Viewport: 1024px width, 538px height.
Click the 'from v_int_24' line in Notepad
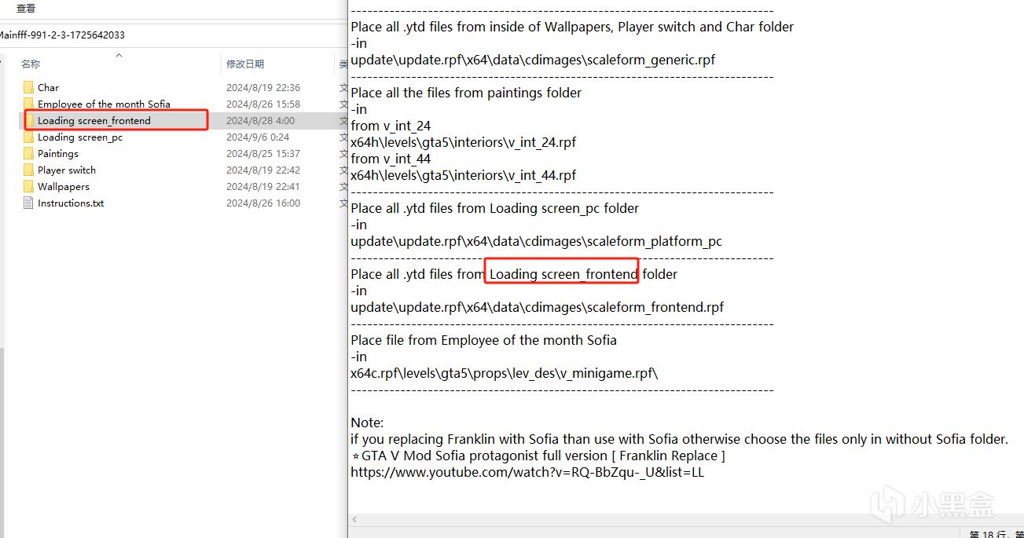click(391, 126)
